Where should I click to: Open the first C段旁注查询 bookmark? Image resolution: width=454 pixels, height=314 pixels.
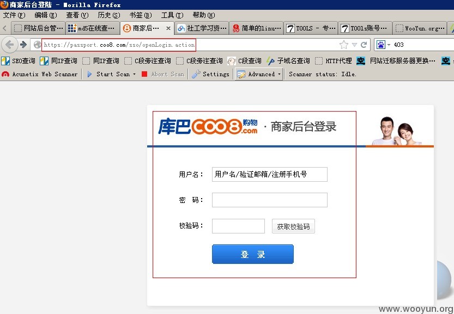coord(147,61)
